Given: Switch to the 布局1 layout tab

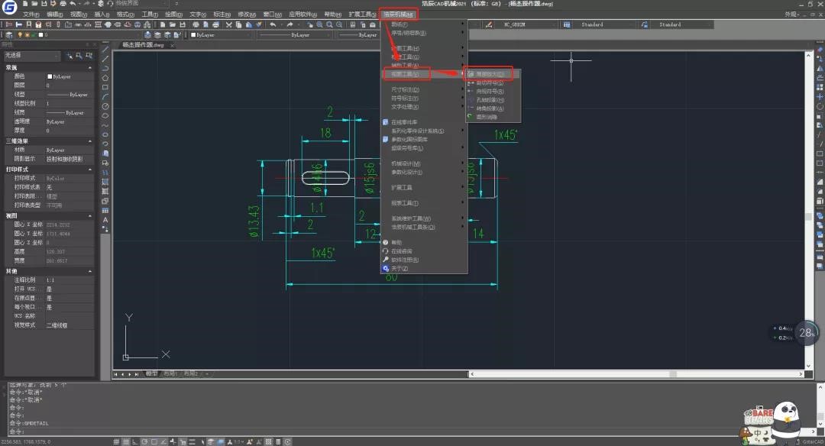Looking at the screenshot, I should 170,374.
